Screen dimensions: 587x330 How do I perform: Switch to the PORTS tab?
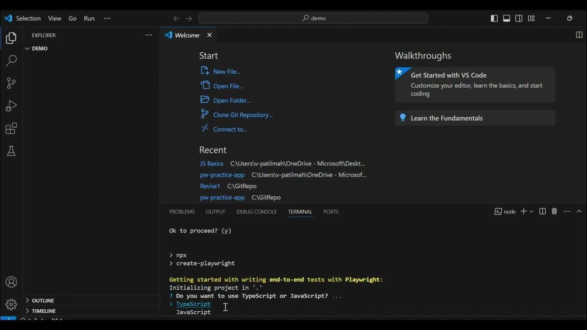[331, 212]
